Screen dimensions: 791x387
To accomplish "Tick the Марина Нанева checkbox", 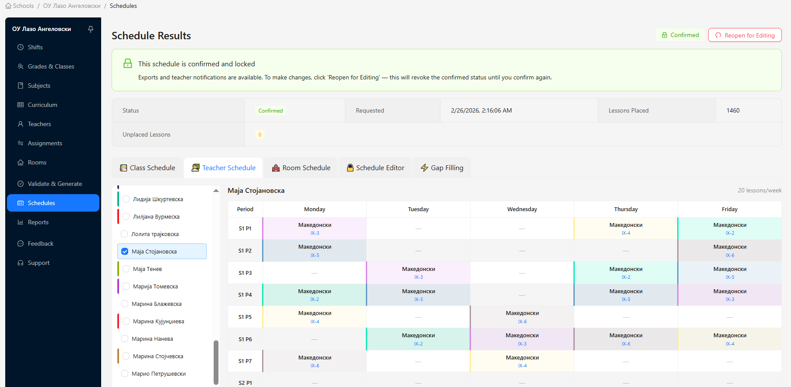I will [x=125, y=339].
